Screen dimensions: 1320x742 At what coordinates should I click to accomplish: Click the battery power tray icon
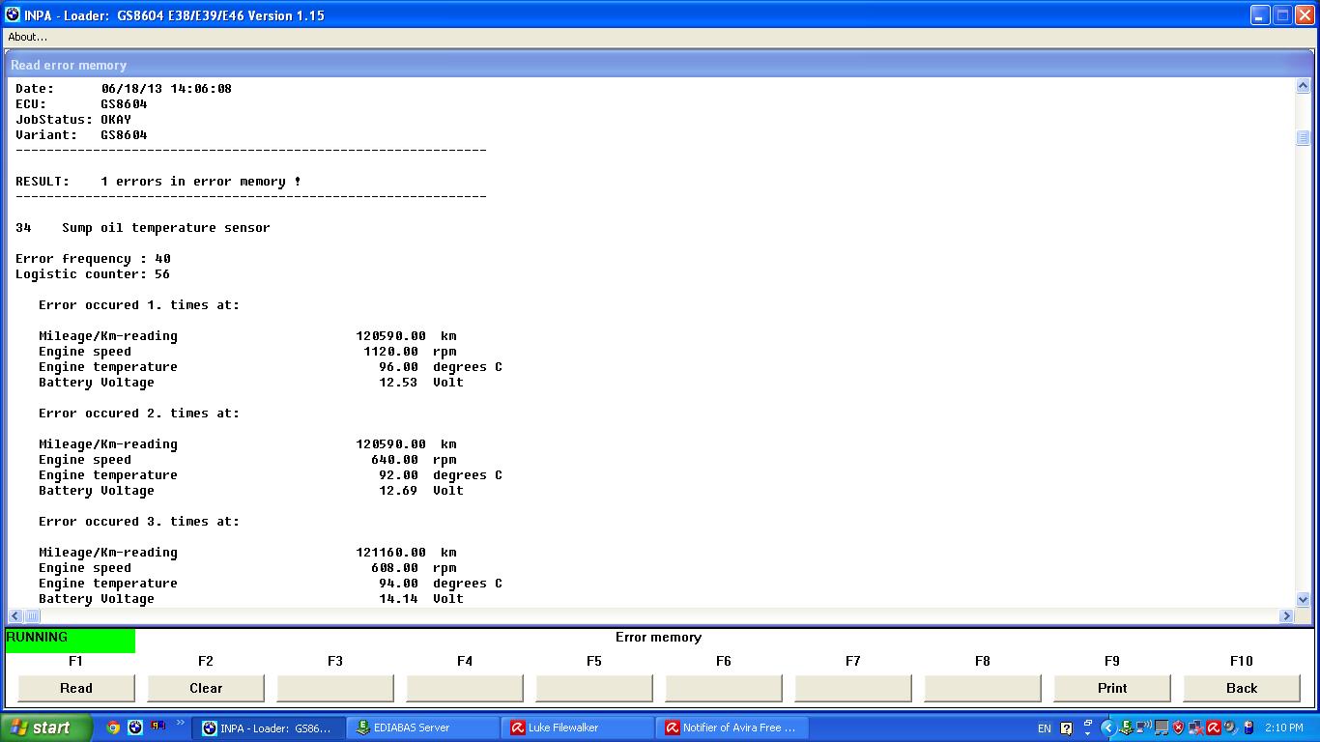pos(1248,728)
